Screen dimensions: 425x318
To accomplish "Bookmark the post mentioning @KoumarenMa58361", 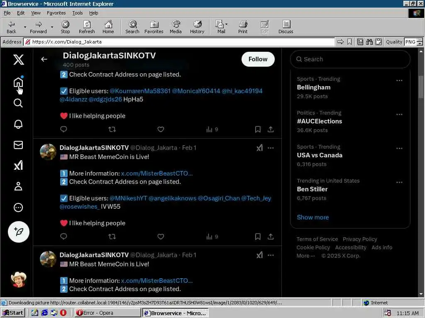I will pyautogui.click(x=258, y=129).
